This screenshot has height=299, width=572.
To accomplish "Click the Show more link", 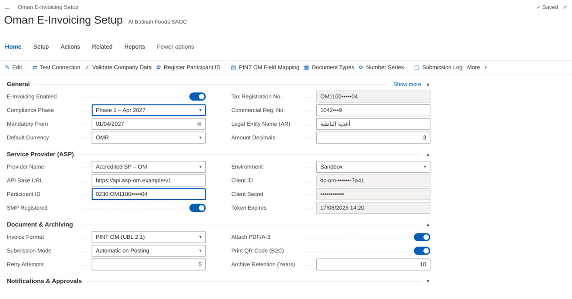I will 407,84.
